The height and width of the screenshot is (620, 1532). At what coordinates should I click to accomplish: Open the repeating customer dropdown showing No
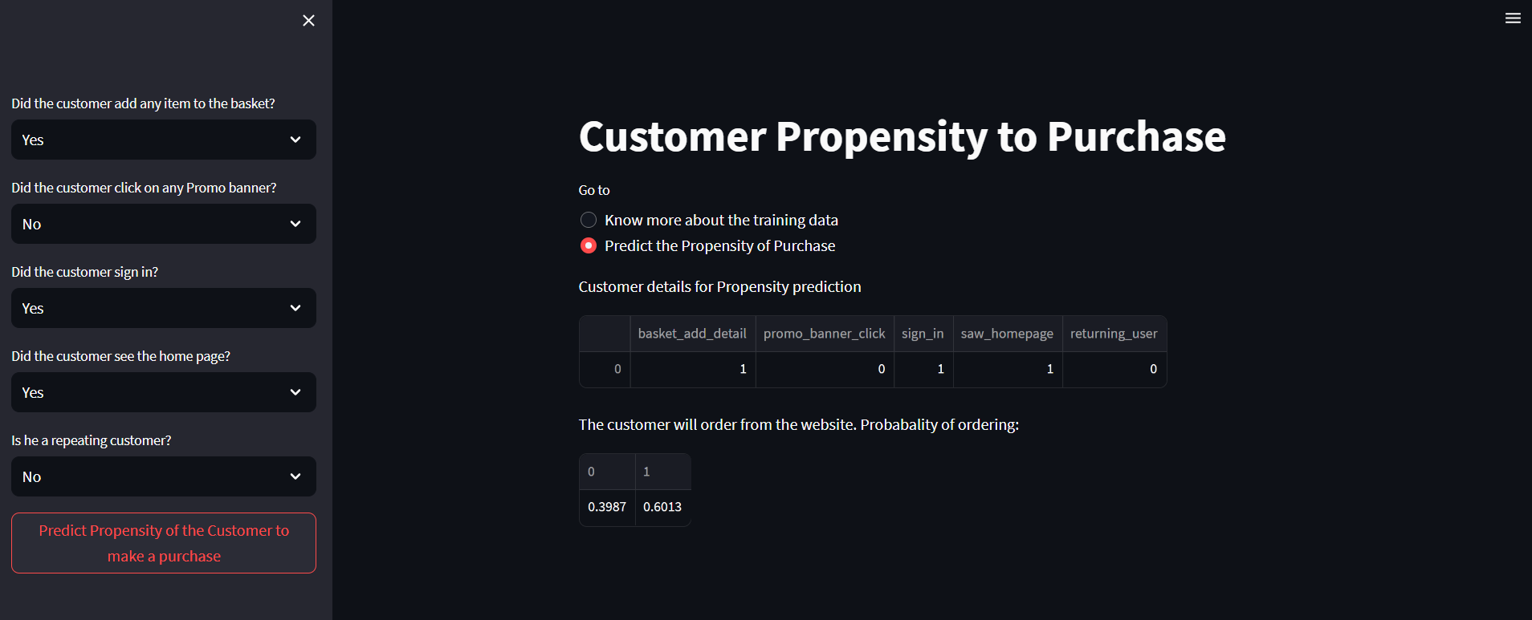163,476
